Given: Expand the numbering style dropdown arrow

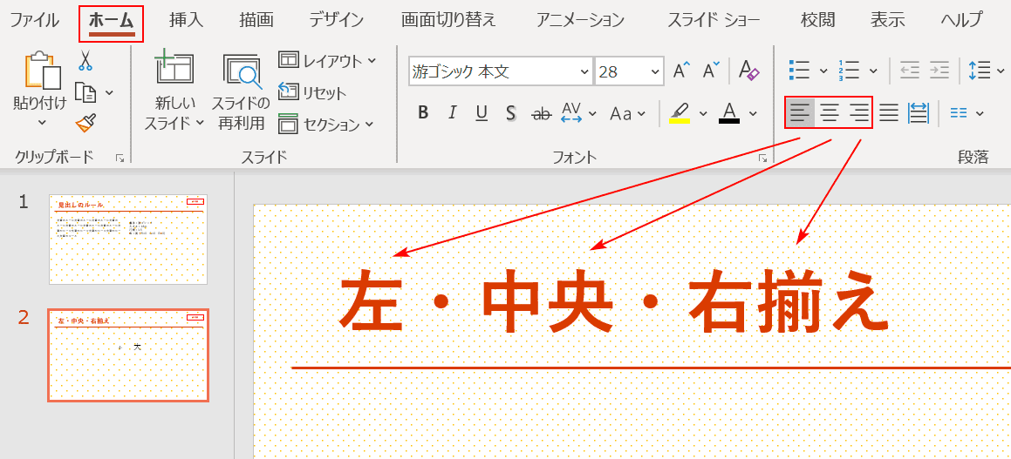Looking at the screenshot, I should [873, 71].
